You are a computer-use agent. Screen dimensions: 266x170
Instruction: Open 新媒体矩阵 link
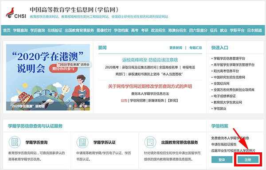click(x=156, y=100)
